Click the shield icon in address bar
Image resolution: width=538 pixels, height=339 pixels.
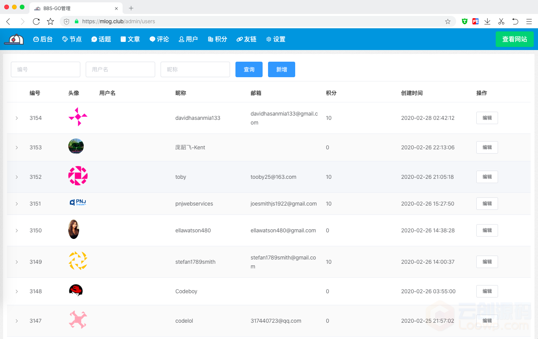[66, 21]
